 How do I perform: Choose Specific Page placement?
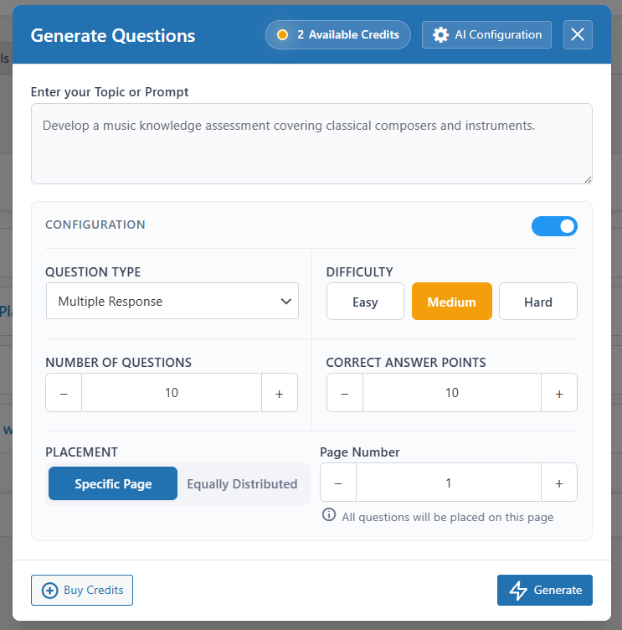click(113, 483)
